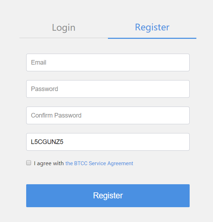The width and height of the screenshot is (213, 222).
Task: Click into the Password field
Action: coord(108,89)
